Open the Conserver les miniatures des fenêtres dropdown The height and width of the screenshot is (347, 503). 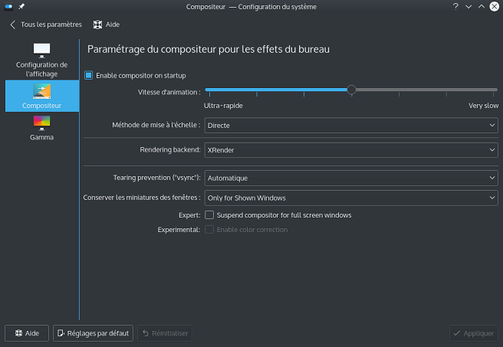tap(351, 198)
